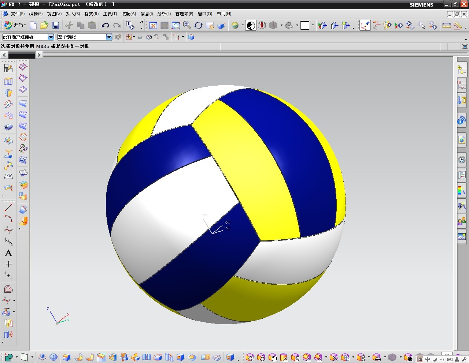469x363 pixels.
Task: Toggle full screen mode icon
Action: pos(465,46)
